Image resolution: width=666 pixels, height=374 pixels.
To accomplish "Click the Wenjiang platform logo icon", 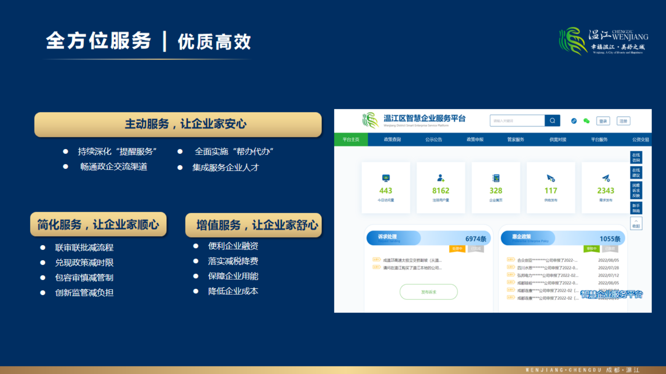I will tap(370, 120).
